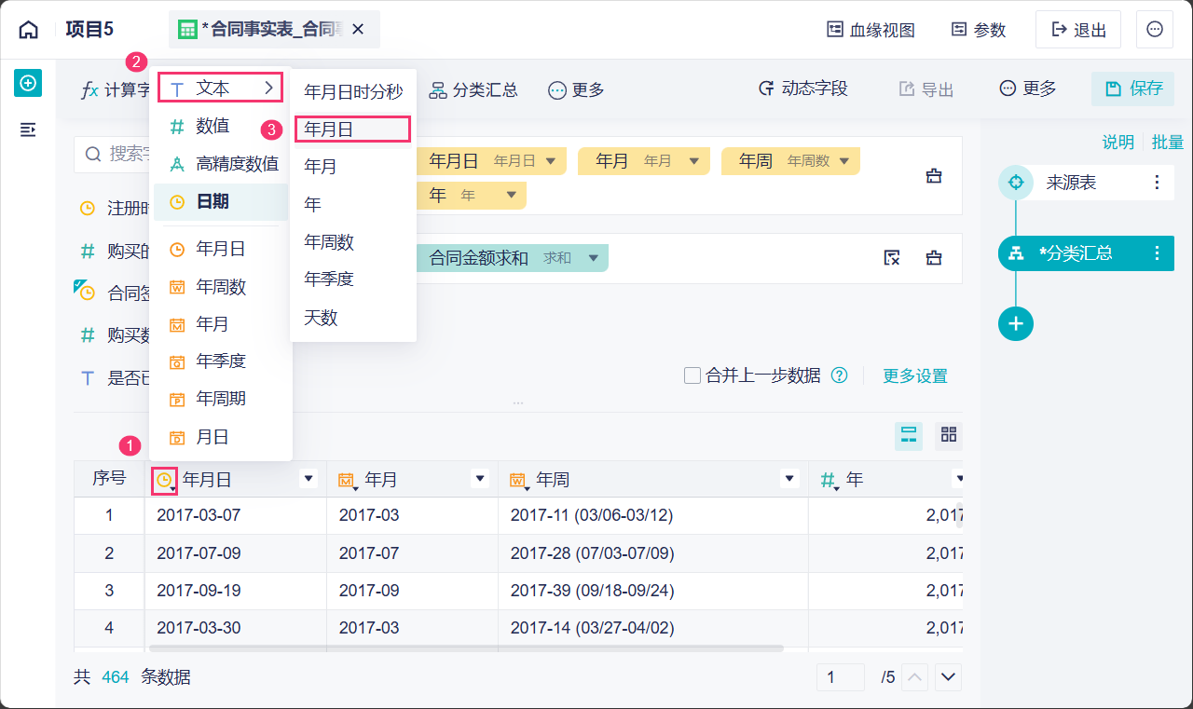The height and width of the screenshot is (709, 1193).
Task: Open the 来源表 node options menu
Action: coord(1157,183)
